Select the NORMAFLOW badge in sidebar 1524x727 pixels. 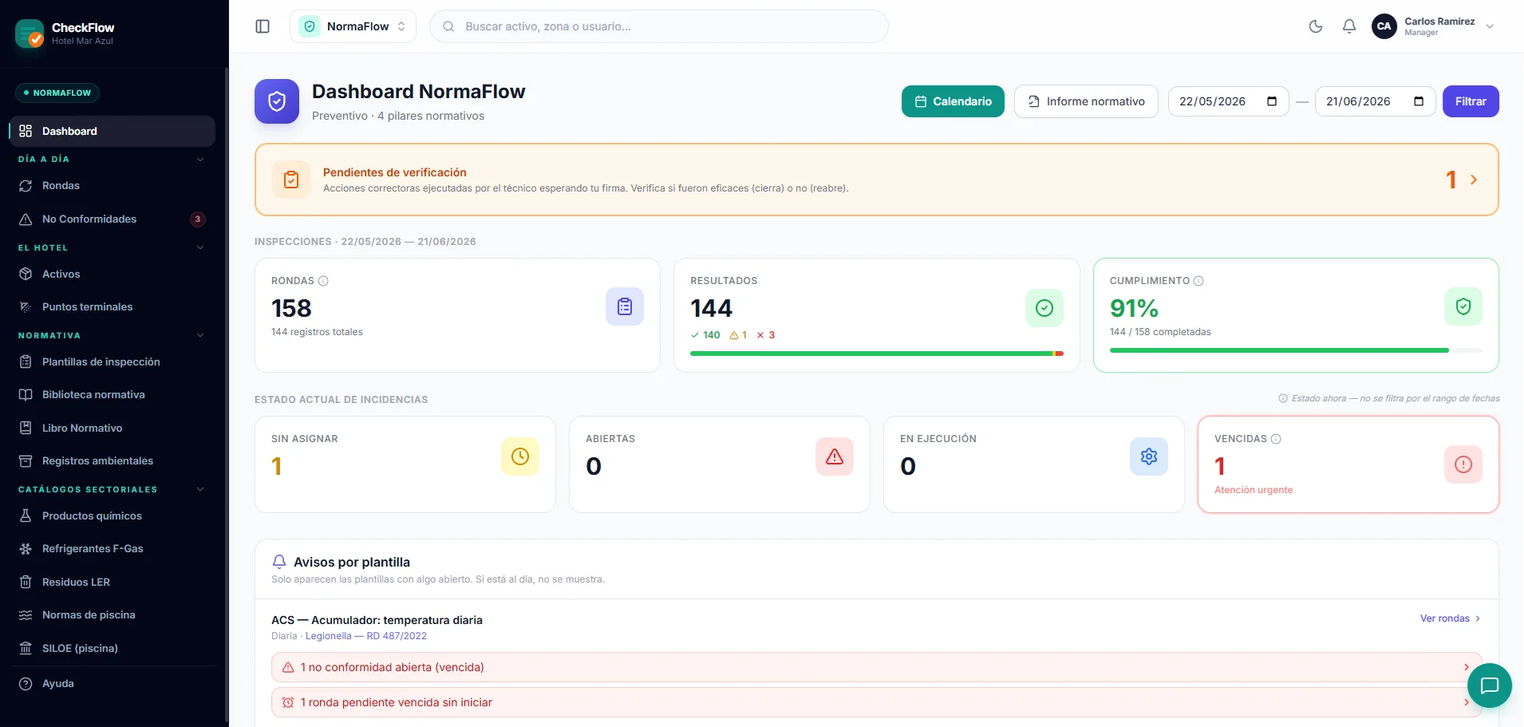click(x=57, y=93)
